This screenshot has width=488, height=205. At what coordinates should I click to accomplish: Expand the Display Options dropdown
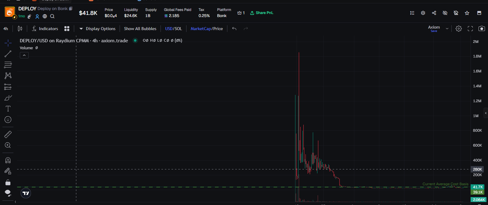pyautogui.click(x=97, y=29)
